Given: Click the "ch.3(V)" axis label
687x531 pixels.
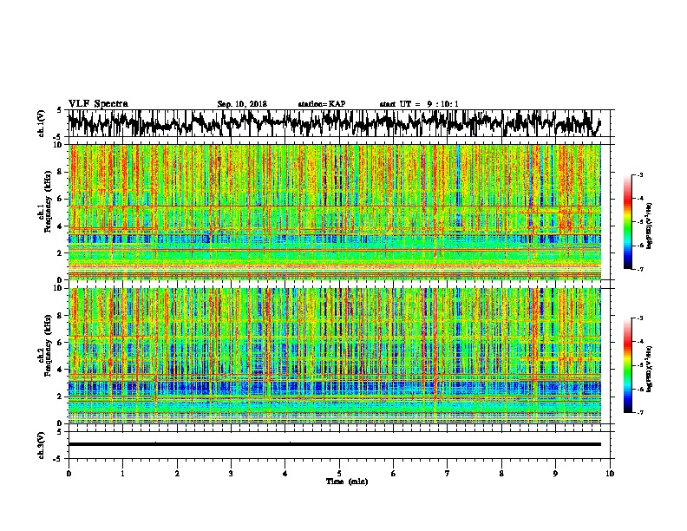Looking at the screenshot, I should tap(42, 445).
